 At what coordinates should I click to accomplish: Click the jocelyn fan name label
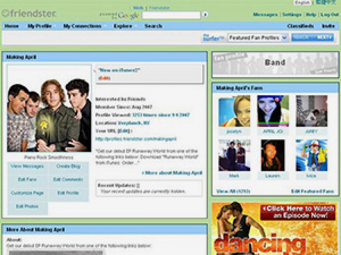pyautogui.click(x=234, y=132)
